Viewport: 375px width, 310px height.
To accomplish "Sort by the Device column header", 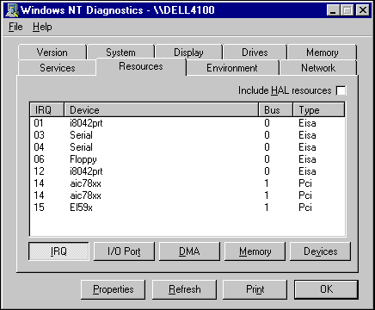I will pos(161,110).
